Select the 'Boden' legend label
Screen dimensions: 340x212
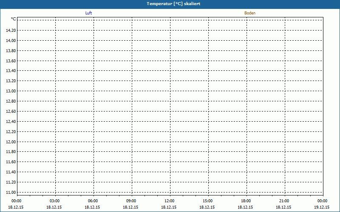click(x=250, y=13)
